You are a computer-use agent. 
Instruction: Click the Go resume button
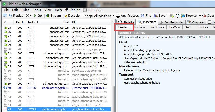[x=38, y=16]
